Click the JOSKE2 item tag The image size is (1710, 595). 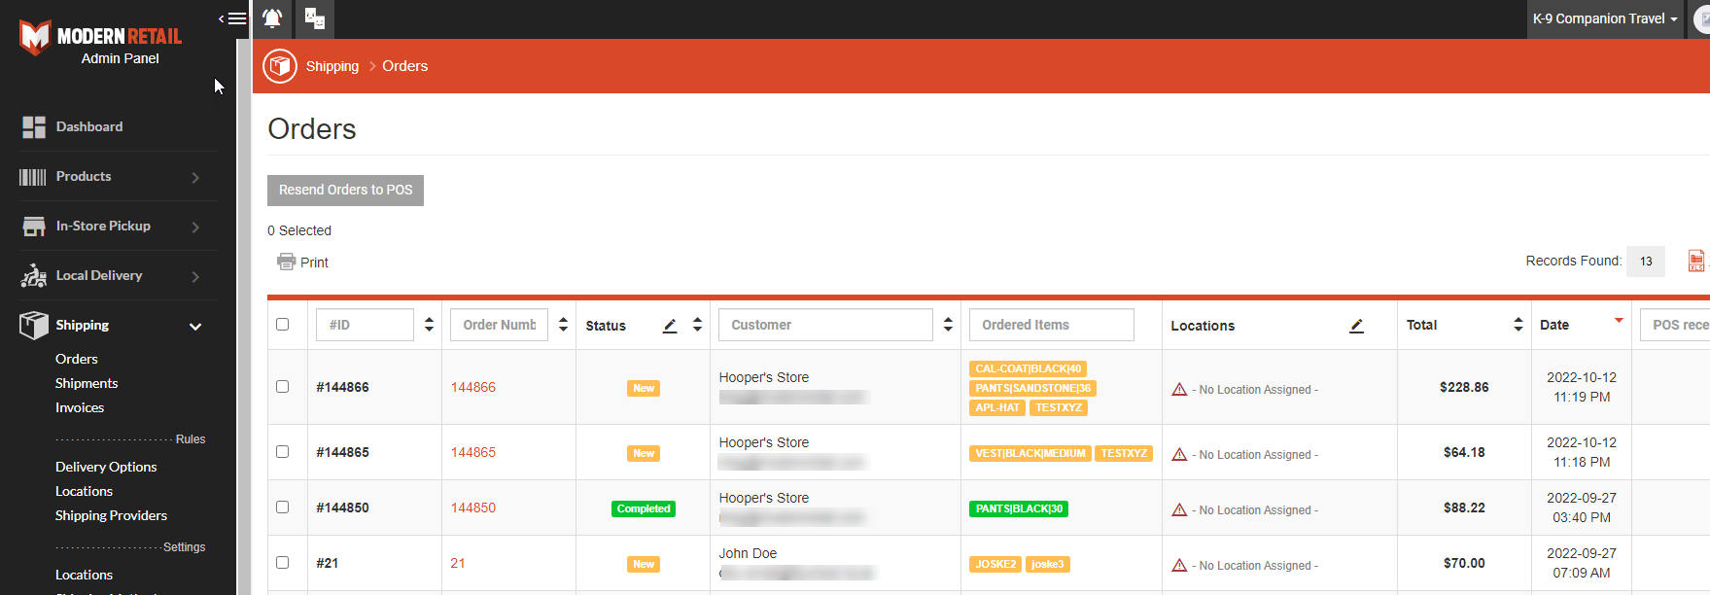point(995,564)
